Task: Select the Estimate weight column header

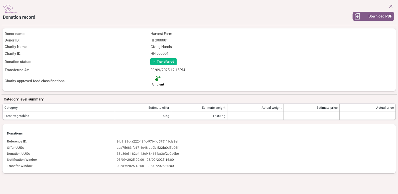Action: click(213, 108)
